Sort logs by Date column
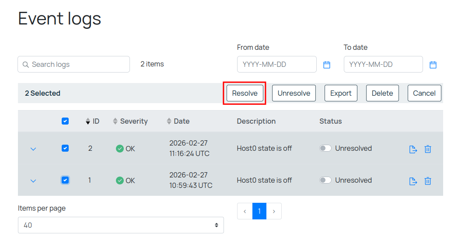The height and width of the screenshot is (236, 451). click(169, 121)
